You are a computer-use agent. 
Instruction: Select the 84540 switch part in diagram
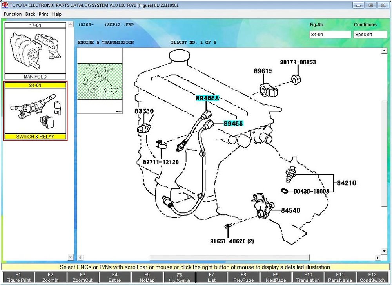(290, 210)
